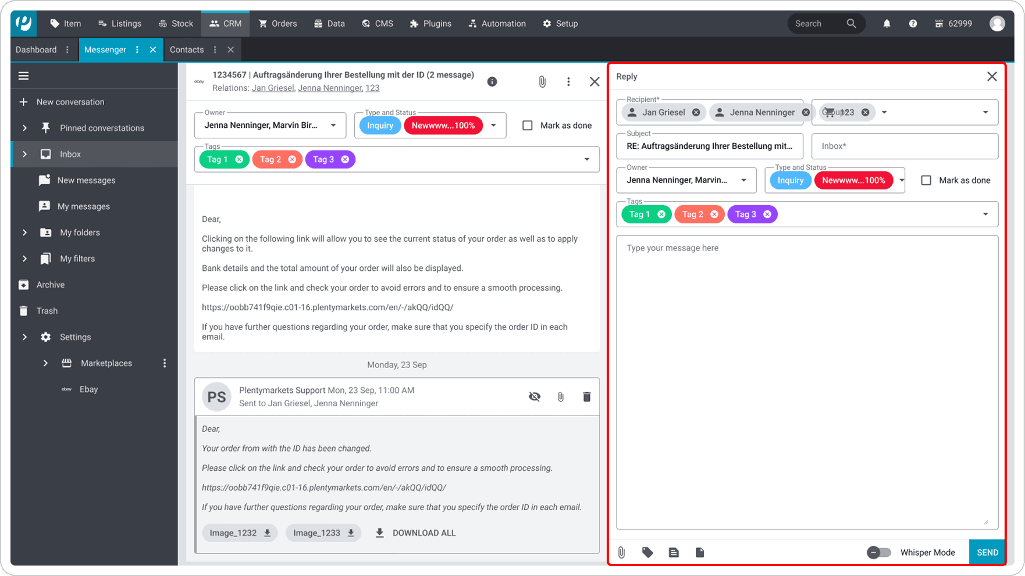
Task: Click the shop ID 62999 icon
Action: tap(939, 24)
